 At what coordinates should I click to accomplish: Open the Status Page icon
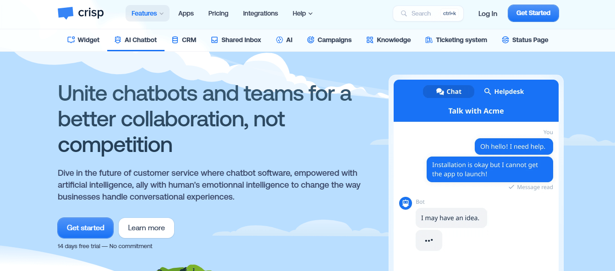tap(505, 40)
